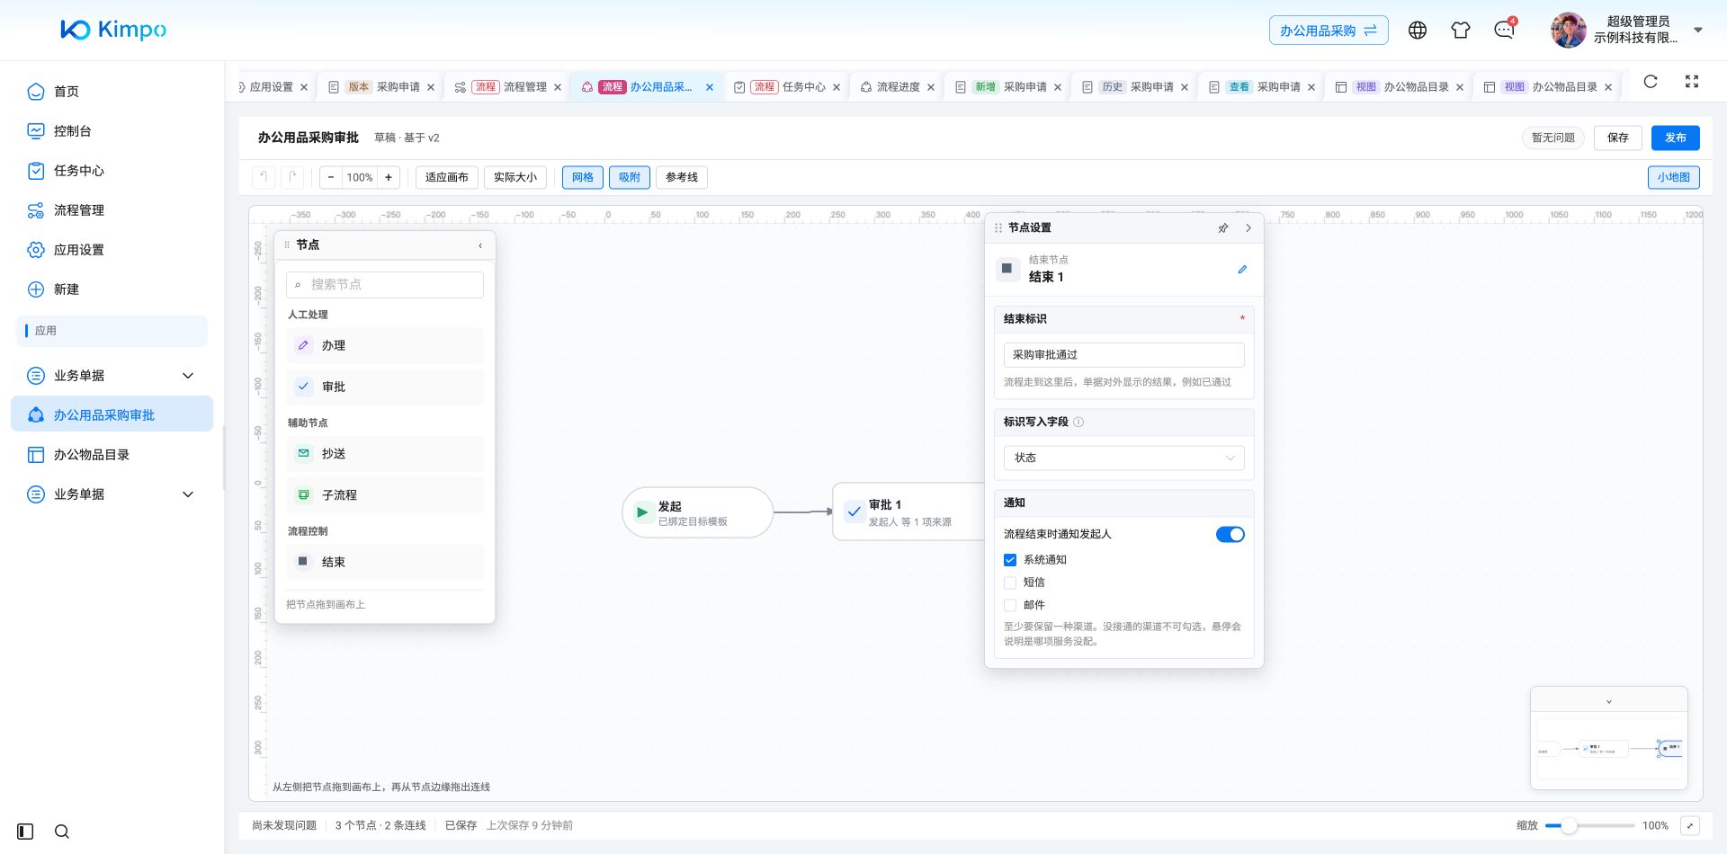The width and height of the screenshot is (1727, 854).
Task: Collapse the 节点 palette panel
Action: [x=480, y=245]
